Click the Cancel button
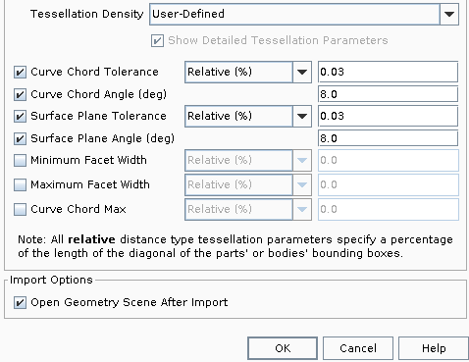469x362 pixels. (x=358, y=348)
